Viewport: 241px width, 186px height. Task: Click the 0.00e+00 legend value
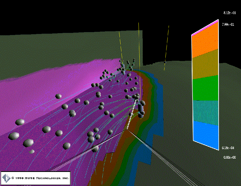(230, 157)
